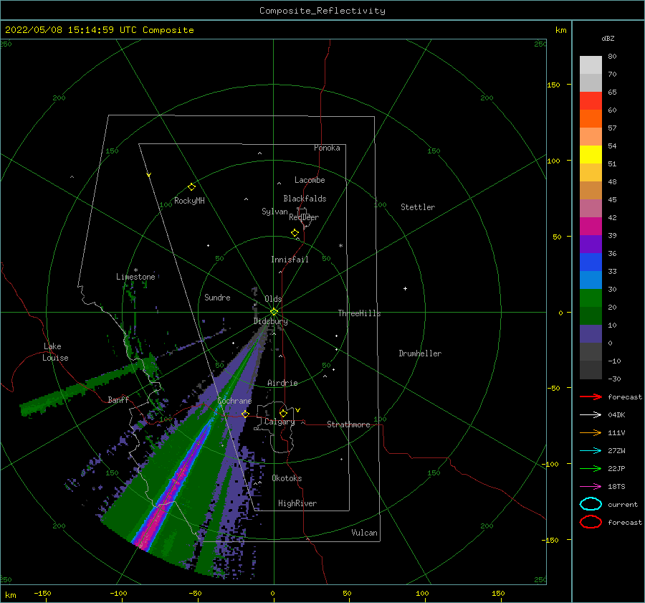The image size is (645, 603).
Task: Click the red forecast ellipse legend icon
Action: [x=591, y=522]
